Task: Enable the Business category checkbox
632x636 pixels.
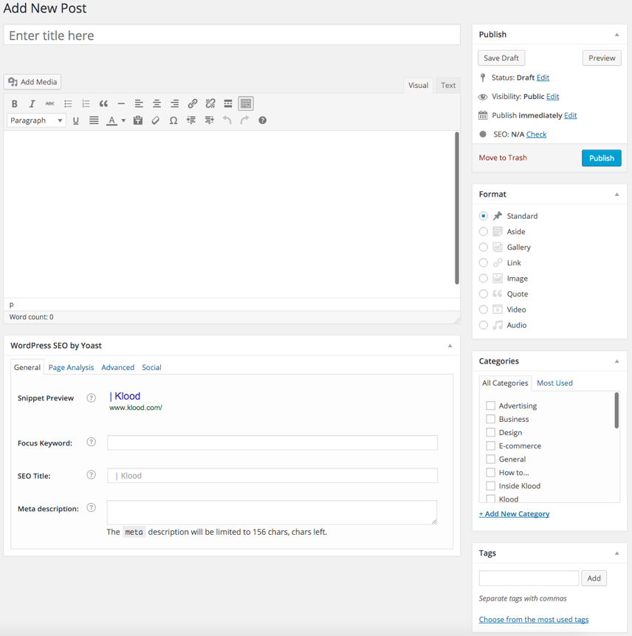Action: [x=491, y=419]
